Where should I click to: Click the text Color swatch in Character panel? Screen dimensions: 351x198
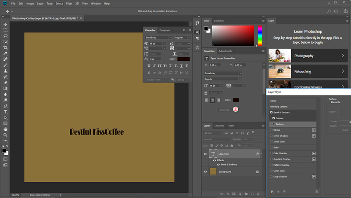tap(183, 59)
